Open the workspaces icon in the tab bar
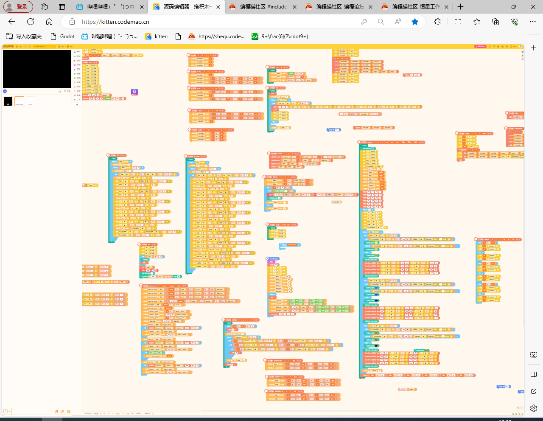 [x=44, y=7]
